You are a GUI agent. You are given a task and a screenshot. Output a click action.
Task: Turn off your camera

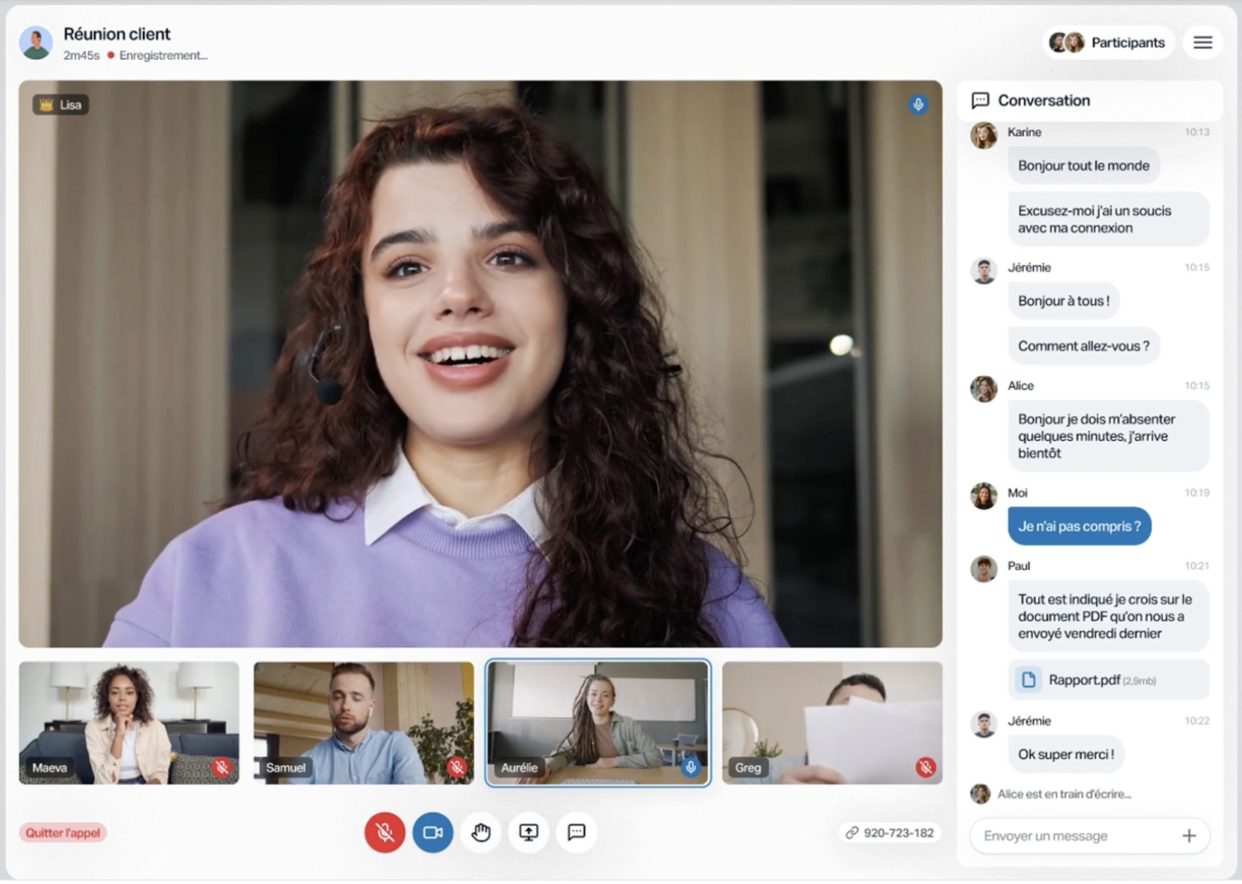pos(432,833)
